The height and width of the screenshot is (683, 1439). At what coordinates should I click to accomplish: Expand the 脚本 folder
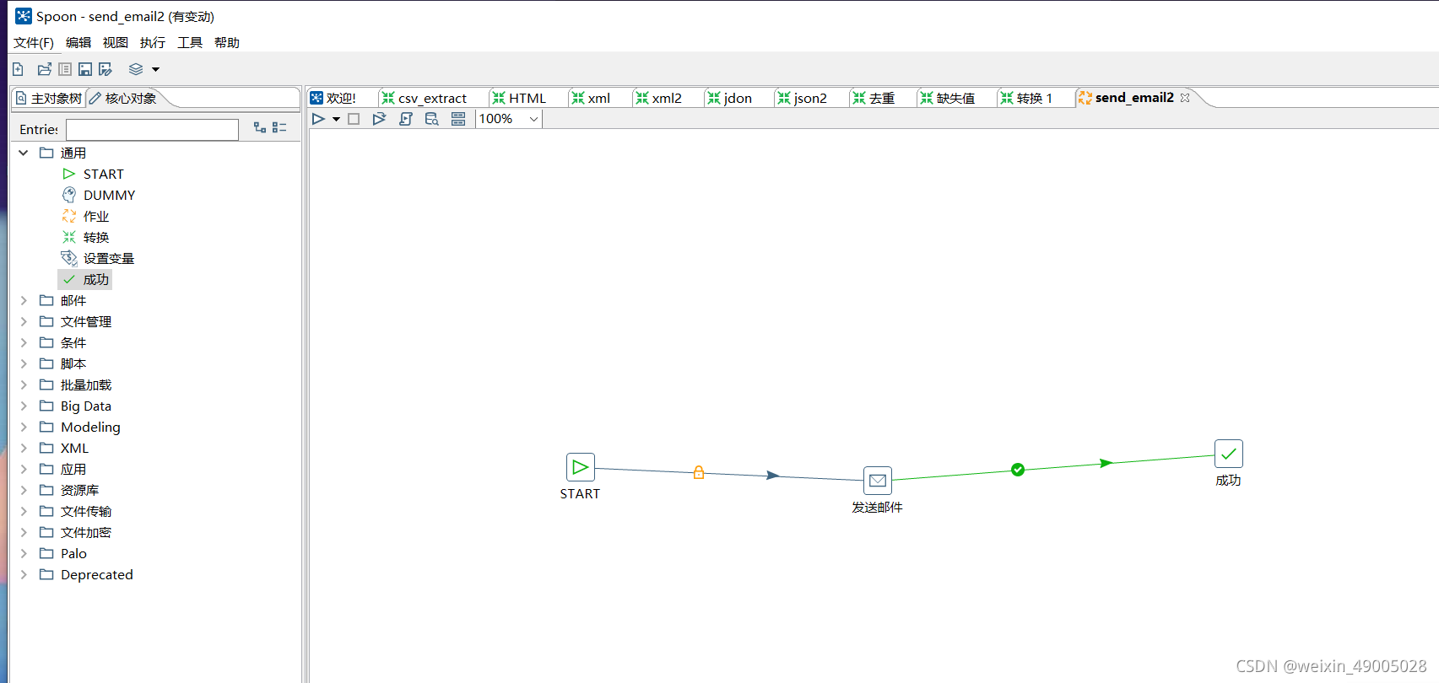tap(24, 363)
